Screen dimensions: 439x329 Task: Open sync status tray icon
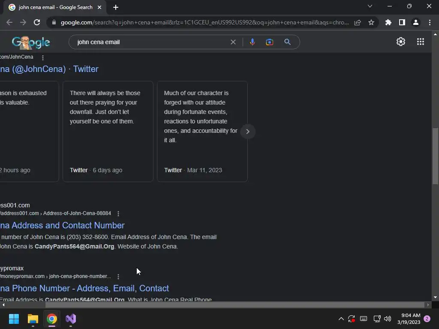click(352, 319)
